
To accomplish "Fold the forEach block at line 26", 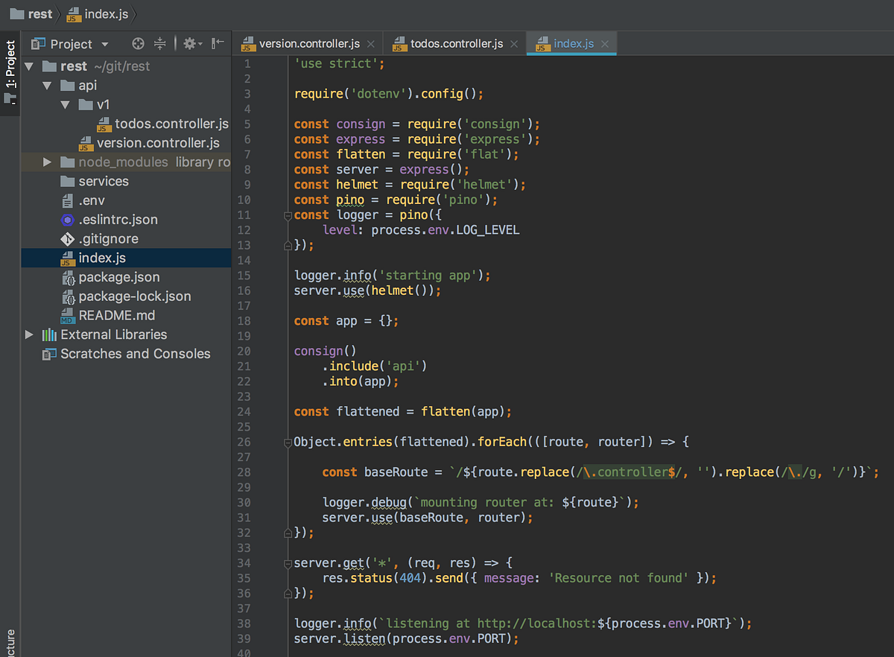I will pyautogui.click(x=287, y=442).
